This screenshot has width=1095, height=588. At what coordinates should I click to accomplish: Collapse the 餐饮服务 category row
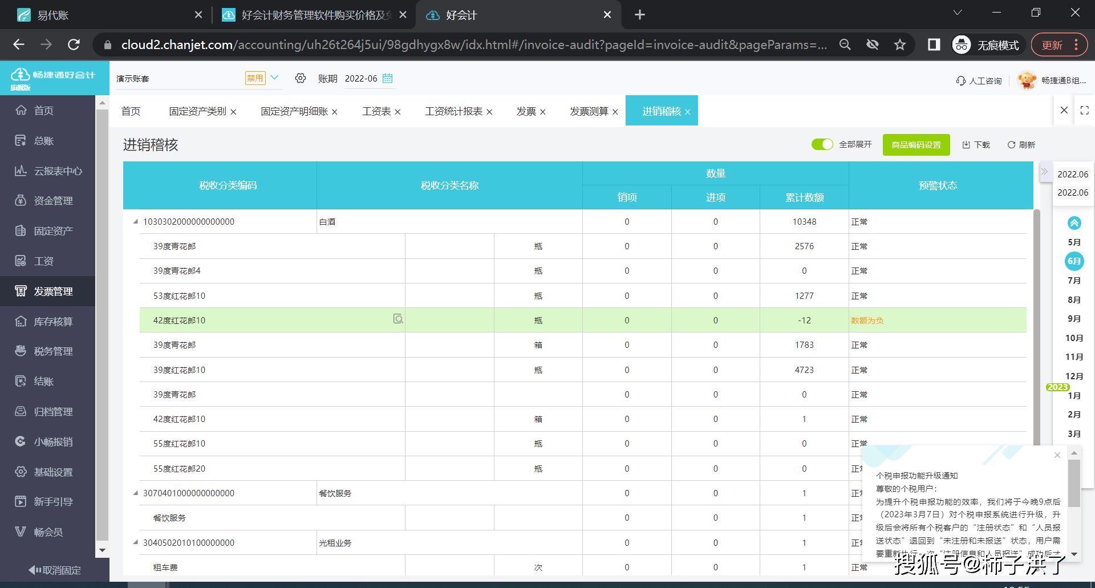click(135, 493)
